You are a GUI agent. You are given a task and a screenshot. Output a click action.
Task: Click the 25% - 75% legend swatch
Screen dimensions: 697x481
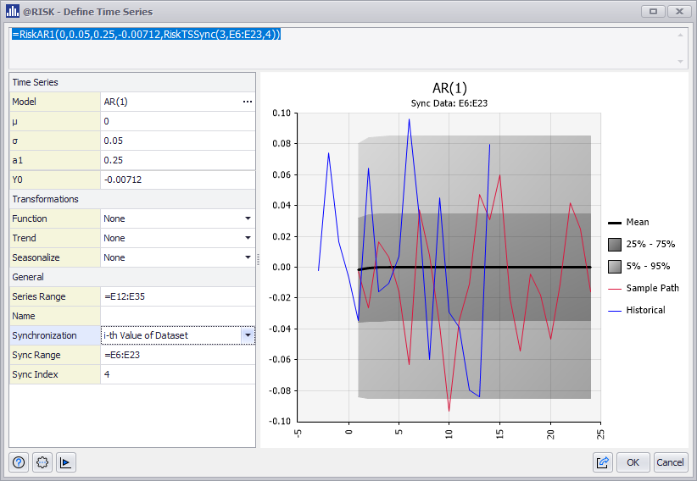pyautogui.click(x=615, y=244)
